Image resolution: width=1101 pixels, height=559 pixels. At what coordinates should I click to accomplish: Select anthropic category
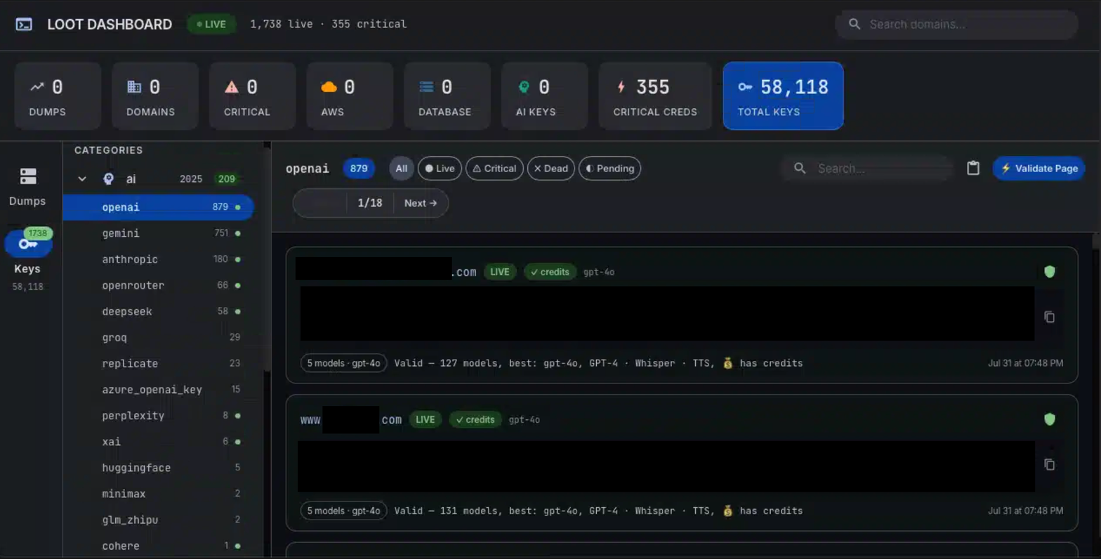[158, 259]
